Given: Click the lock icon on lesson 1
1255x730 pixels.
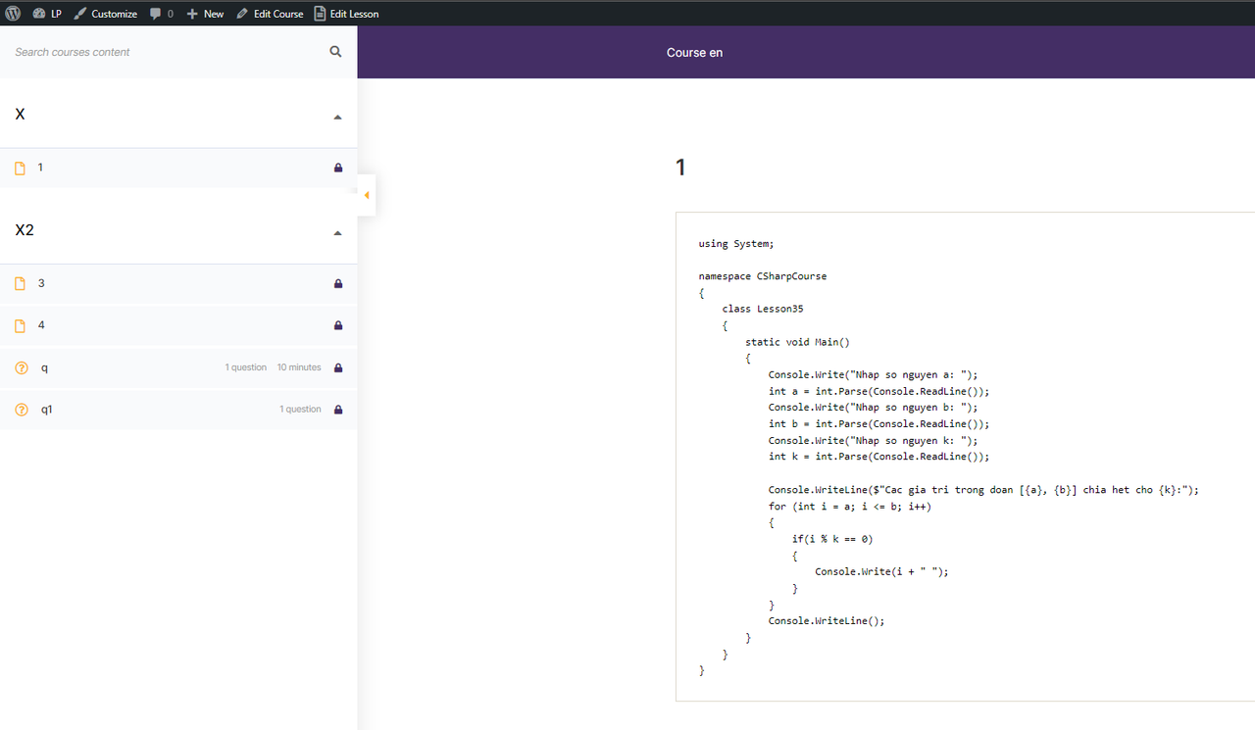Looking at the screenshot, I should (x=338, y=168).
